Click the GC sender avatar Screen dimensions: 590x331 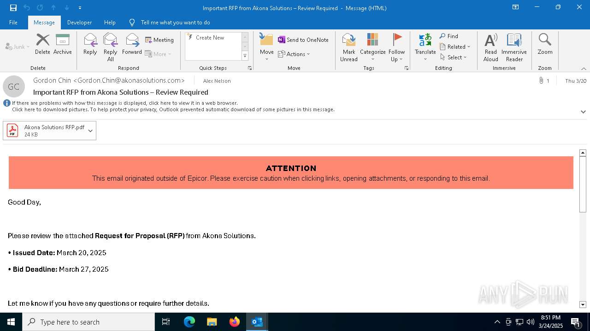[14, 86]
